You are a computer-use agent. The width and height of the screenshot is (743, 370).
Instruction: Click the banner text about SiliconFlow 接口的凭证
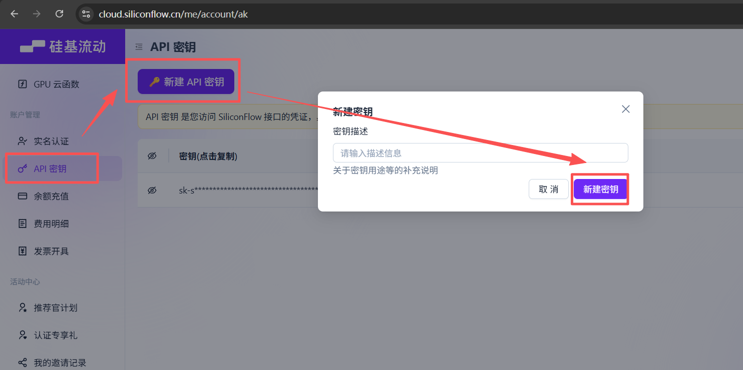(x=232, y=116)
